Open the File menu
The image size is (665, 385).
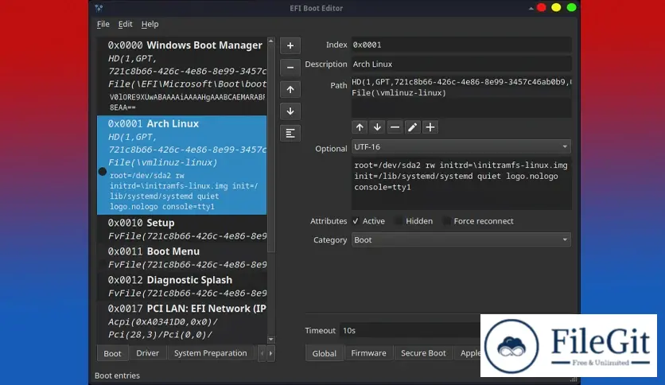coord(103,24)
